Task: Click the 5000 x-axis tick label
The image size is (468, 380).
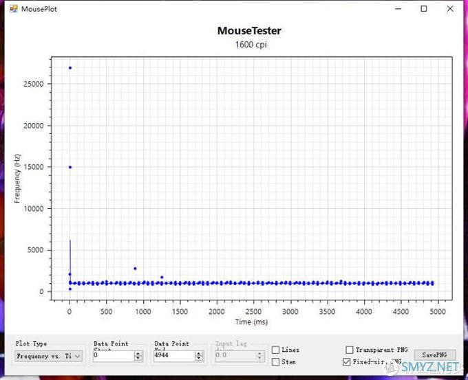Action: point(438,312)
